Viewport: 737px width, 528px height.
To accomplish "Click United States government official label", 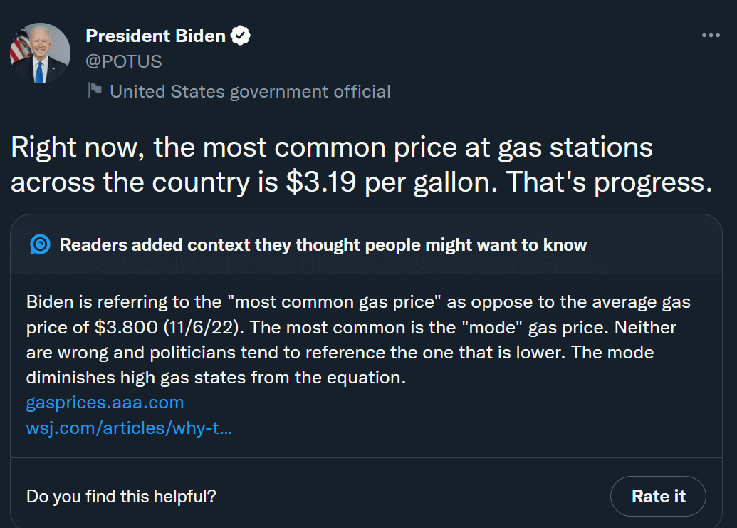I will [250, 92].
